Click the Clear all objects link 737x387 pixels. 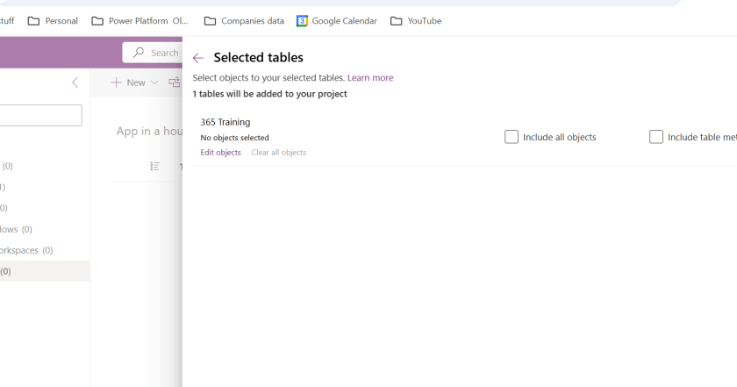point(278,153)
